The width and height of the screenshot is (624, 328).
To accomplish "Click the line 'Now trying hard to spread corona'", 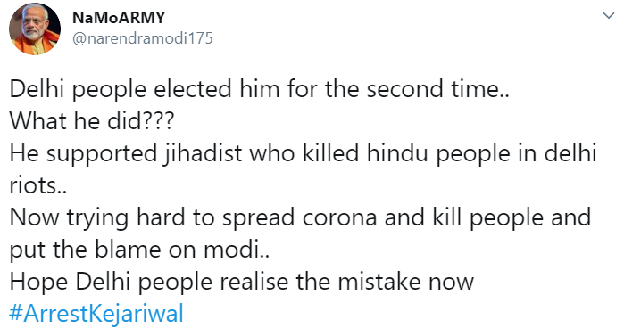I will click(301, 217).
